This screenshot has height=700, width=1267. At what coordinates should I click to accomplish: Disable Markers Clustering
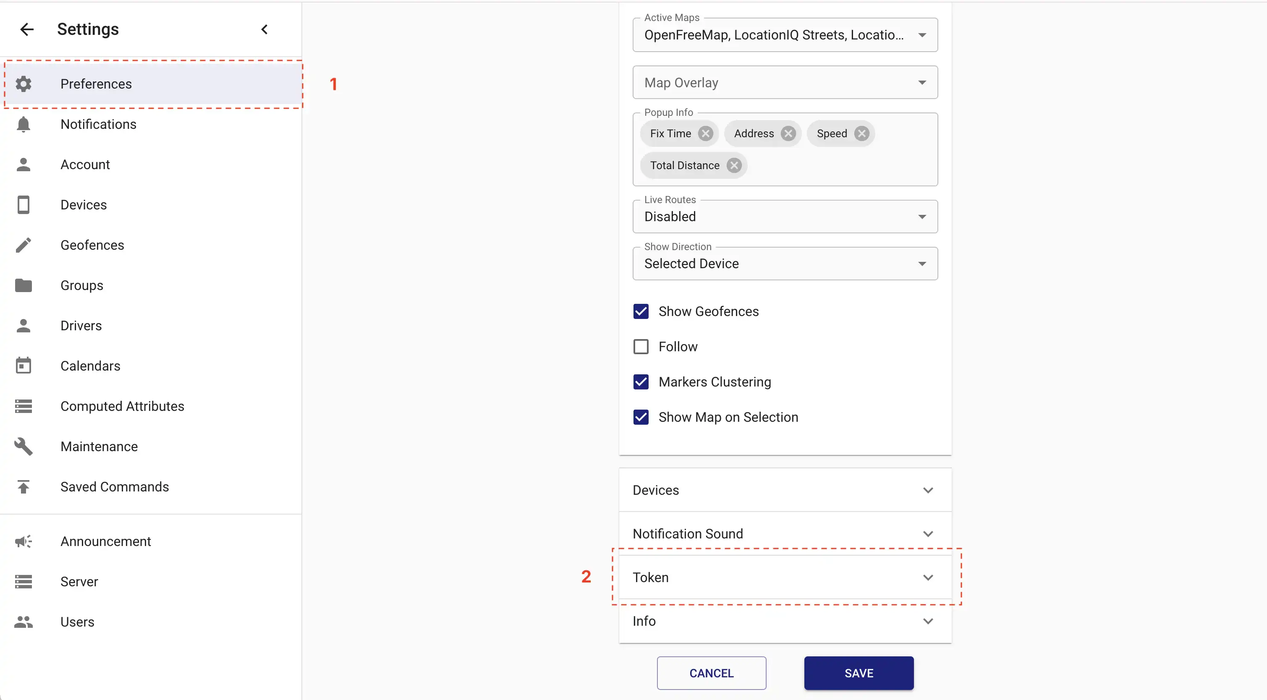click(x=641, y=382)
